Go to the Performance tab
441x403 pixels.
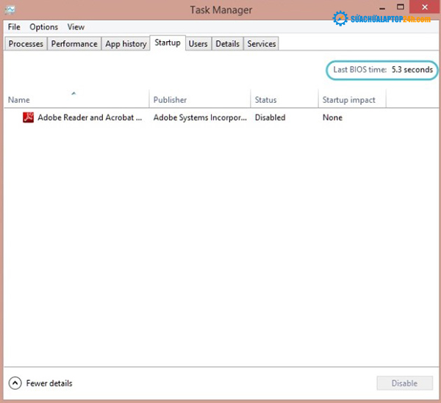click(74, 44)
